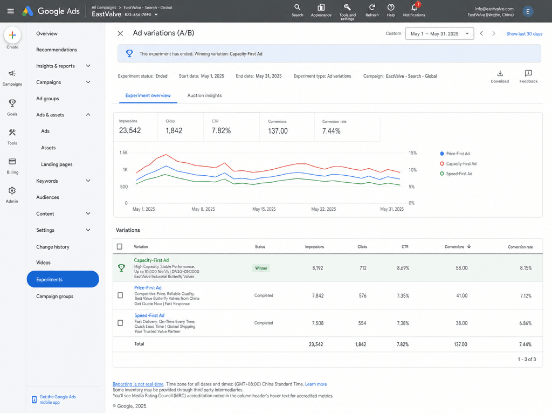
Task: Click the trophy icon in banner
Action: [129, 53]
